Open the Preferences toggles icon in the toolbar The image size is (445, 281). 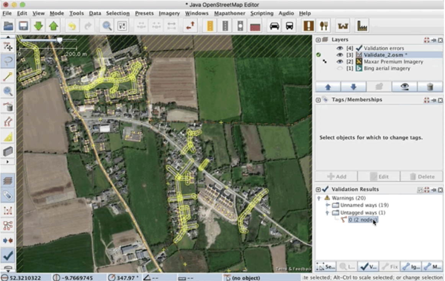pyautogui.click(x=122, y=26)
